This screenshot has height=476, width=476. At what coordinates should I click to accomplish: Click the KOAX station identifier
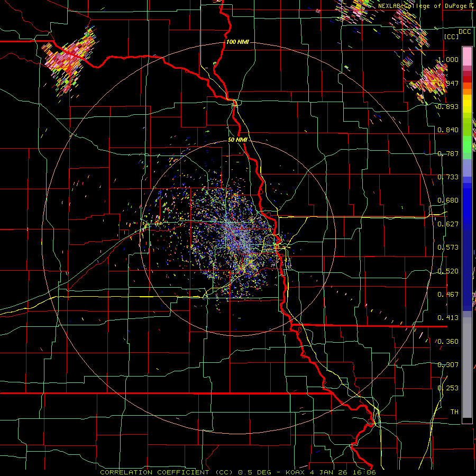[295, 472]
